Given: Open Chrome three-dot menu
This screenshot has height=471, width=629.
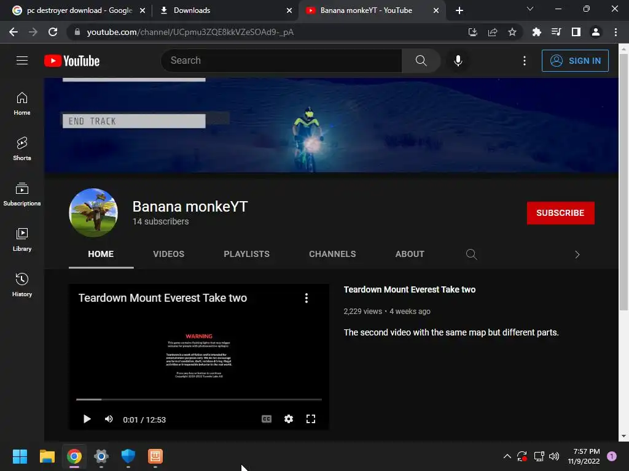Looking at the screenshot, I should [x=615, y=32].
